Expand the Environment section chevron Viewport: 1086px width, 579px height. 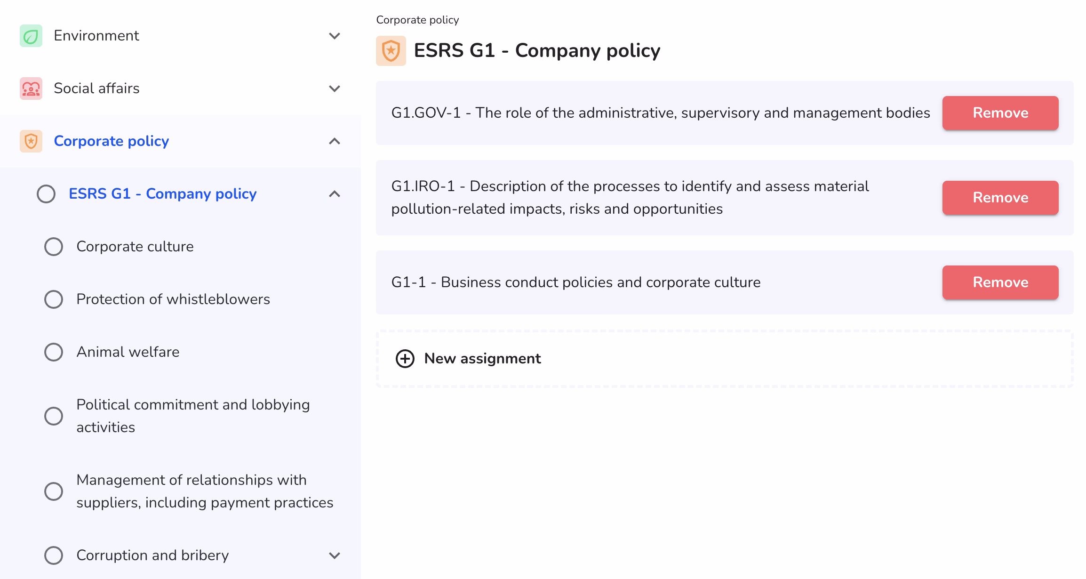coord(335,36)
